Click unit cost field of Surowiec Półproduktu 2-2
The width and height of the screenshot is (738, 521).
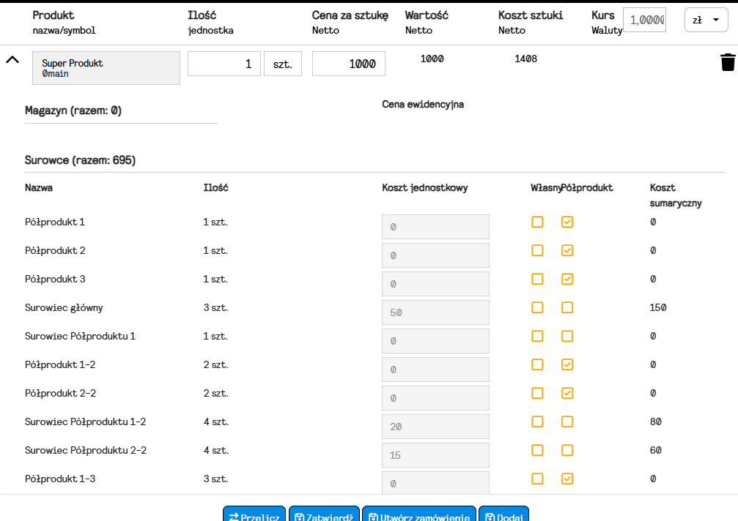tap(435, 455)
